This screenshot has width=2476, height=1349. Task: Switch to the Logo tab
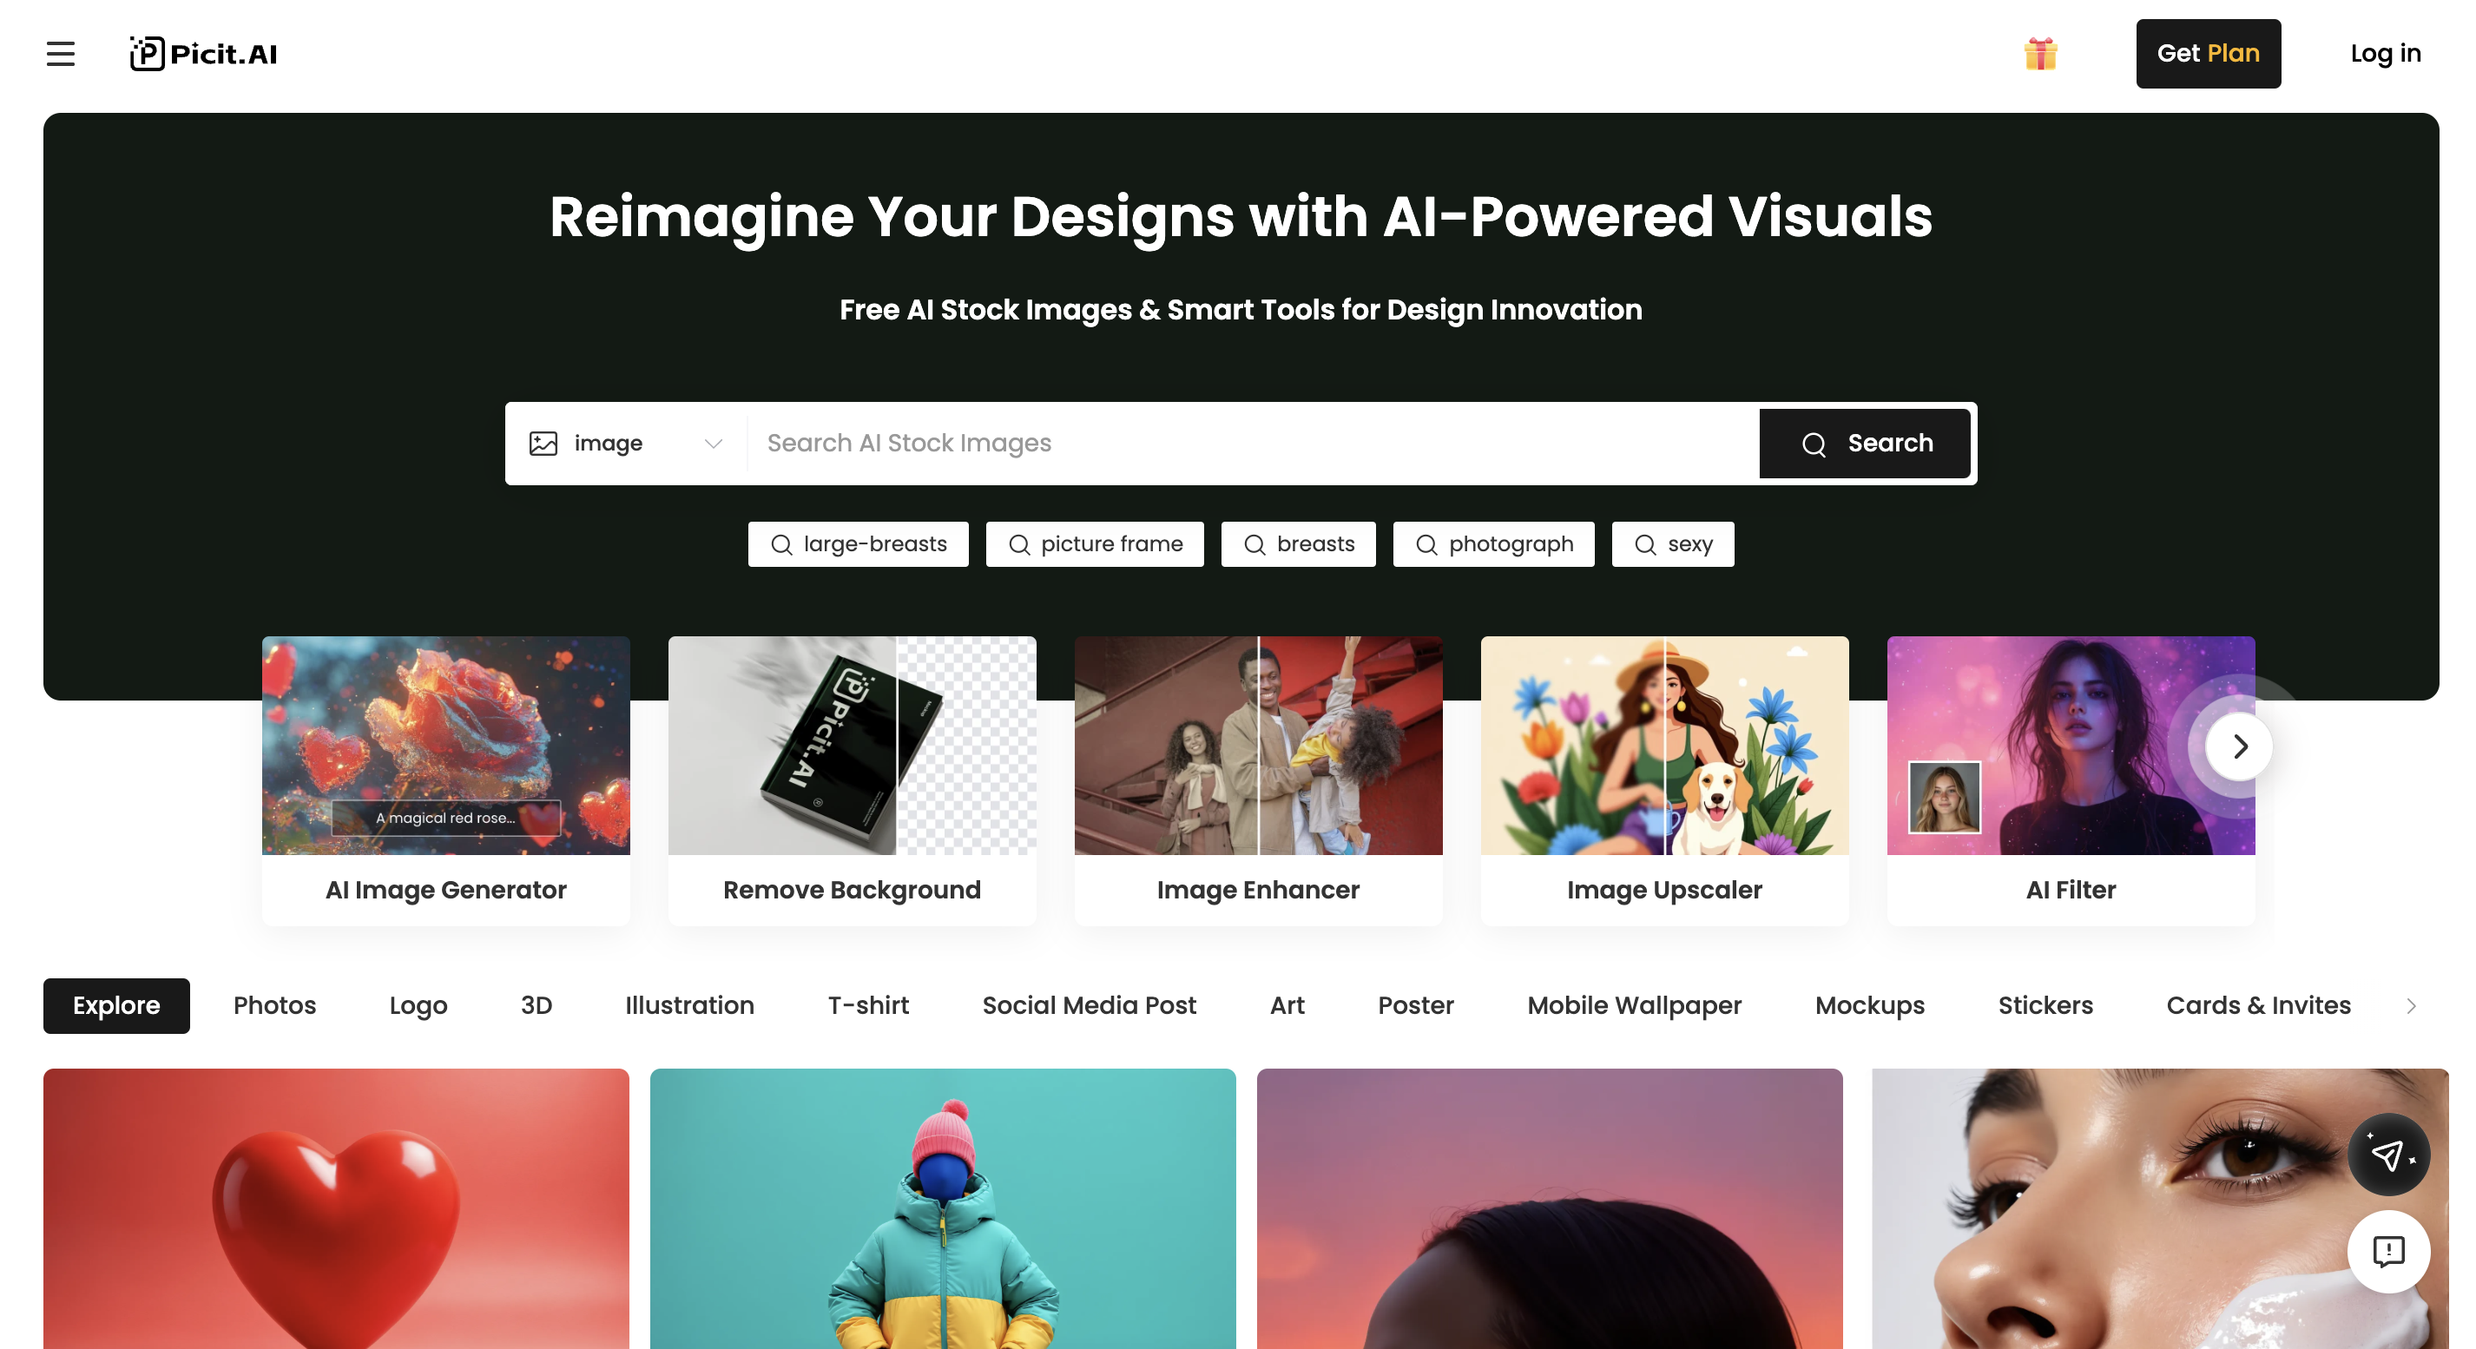(418, 1005)
